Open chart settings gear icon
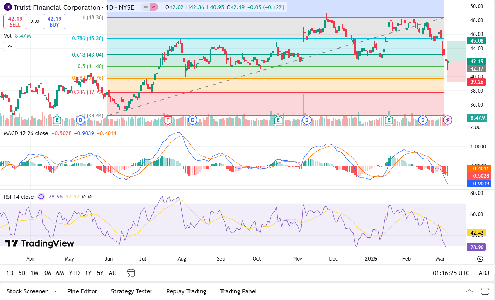The image size is (495, 300). pos(480,259)
